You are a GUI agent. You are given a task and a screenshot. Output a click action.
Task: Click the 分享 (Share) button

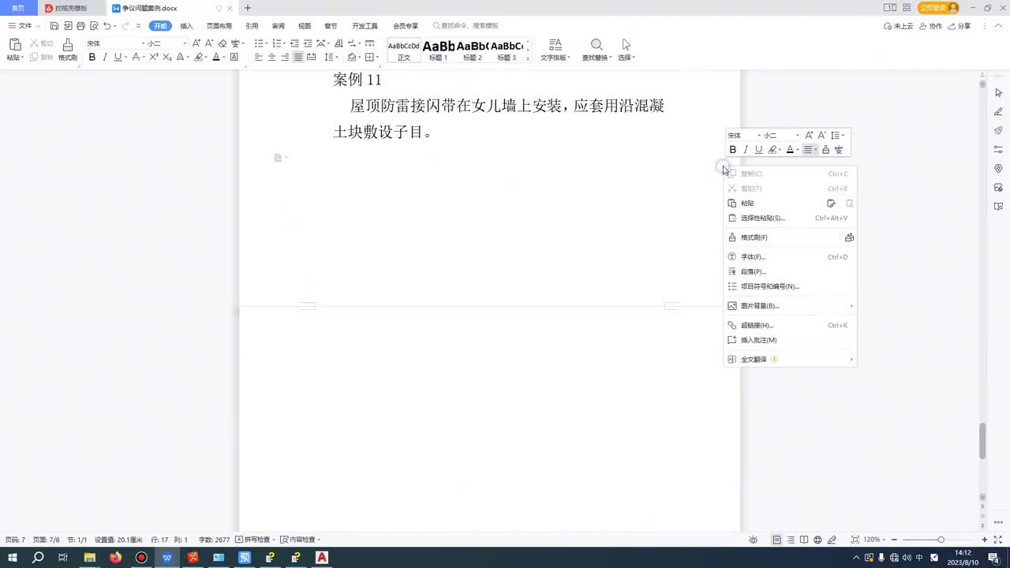pos(960,26)
